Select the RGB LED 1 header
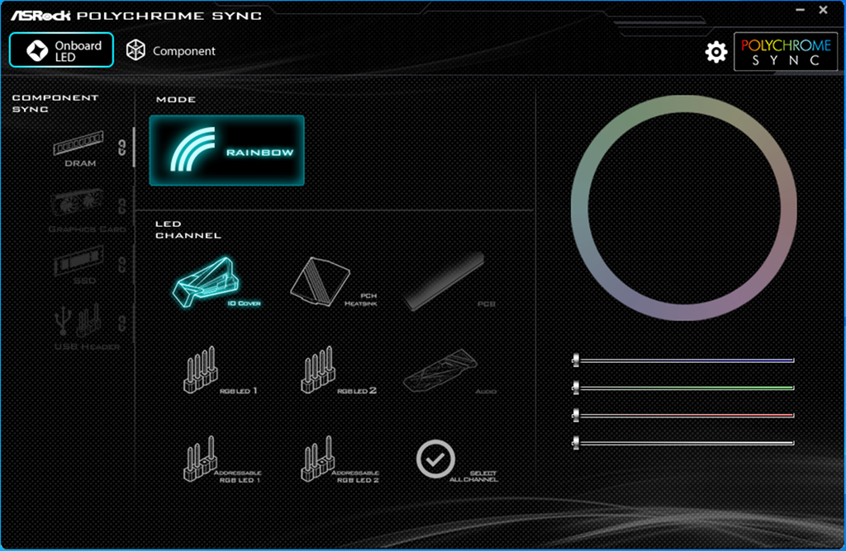The width and height of the screenshot is (846, 551). [219, 370]
